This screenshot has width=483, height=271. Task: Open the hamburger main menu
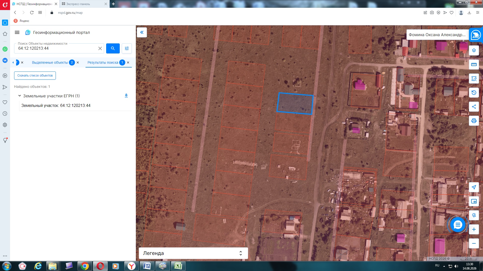point(17,32)
